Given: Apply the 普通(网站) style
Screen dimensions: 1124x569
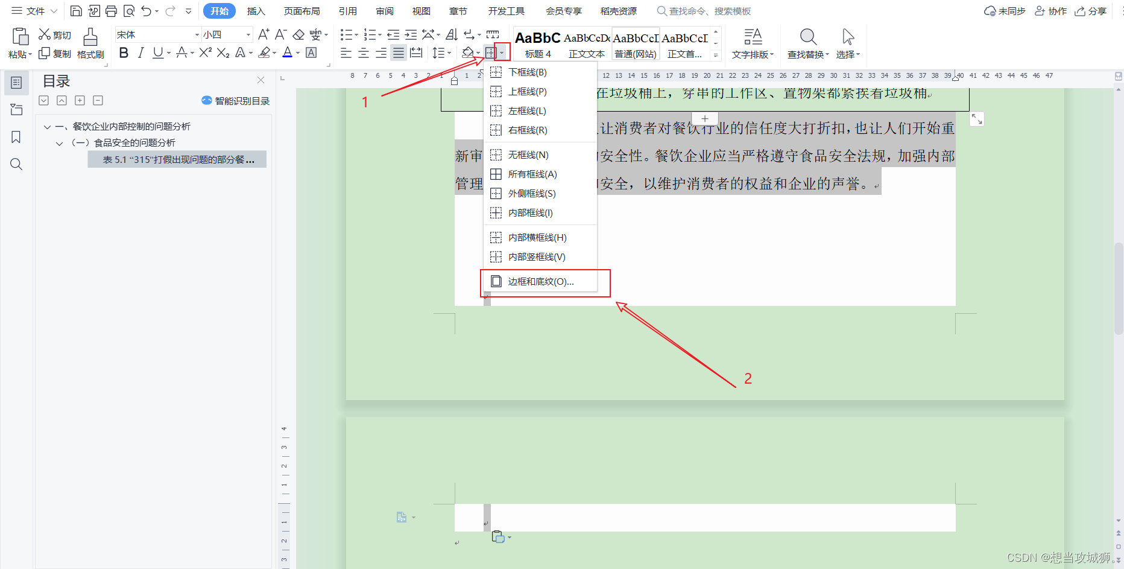Looking at the screenshot, I should (x=636, y=44).
